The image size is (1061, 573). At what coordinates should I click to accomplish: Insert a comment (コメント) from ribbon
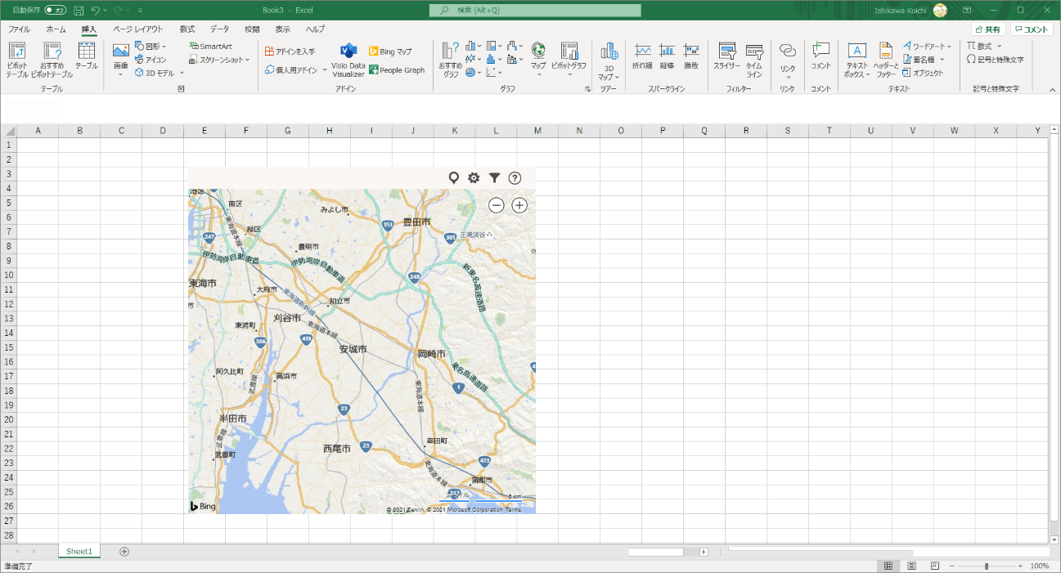point(820,56)
